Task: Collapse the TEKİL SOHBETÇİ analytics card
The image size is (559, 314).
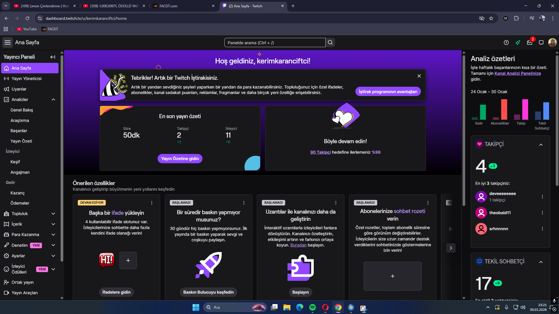Action: (541, 262)
